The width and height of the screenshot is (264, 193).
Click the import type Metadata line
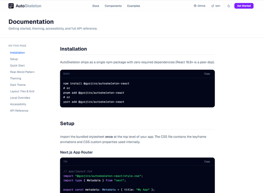point(94,181)
